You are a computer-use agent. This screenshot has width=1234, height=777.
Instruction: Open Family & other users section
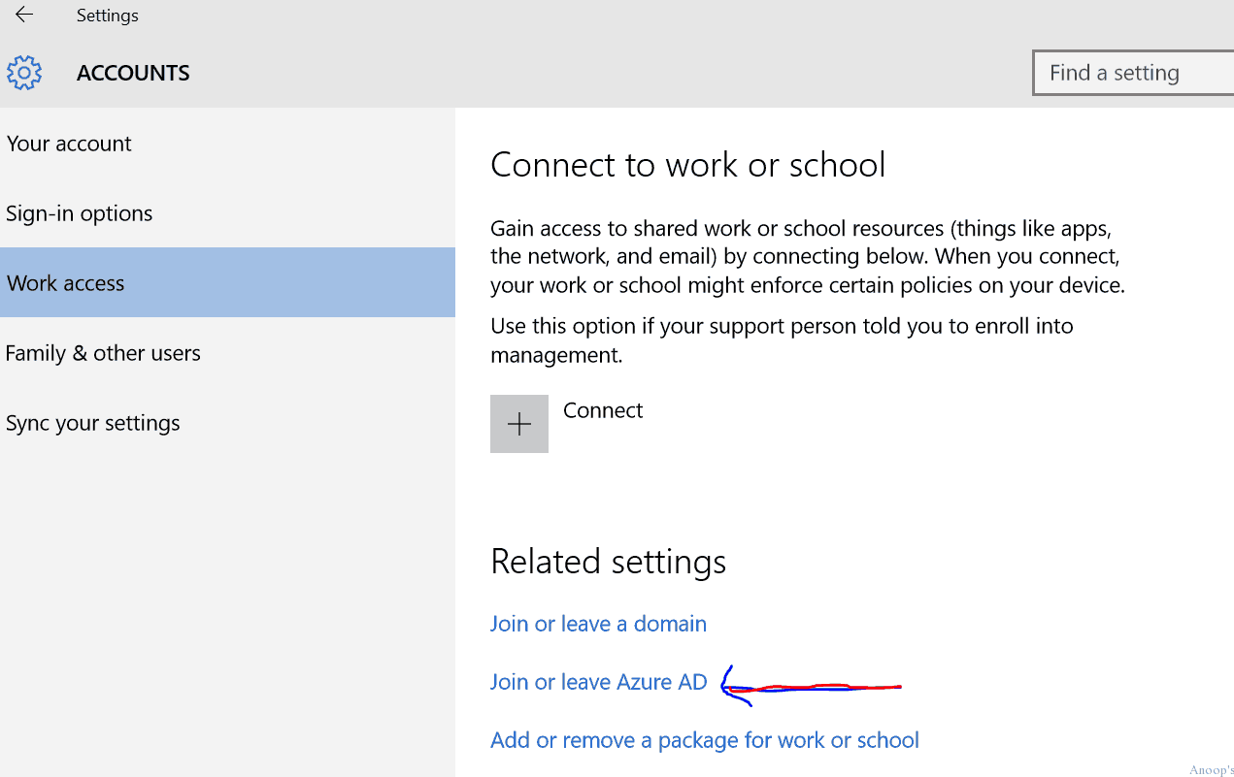[x=227, y=353]
